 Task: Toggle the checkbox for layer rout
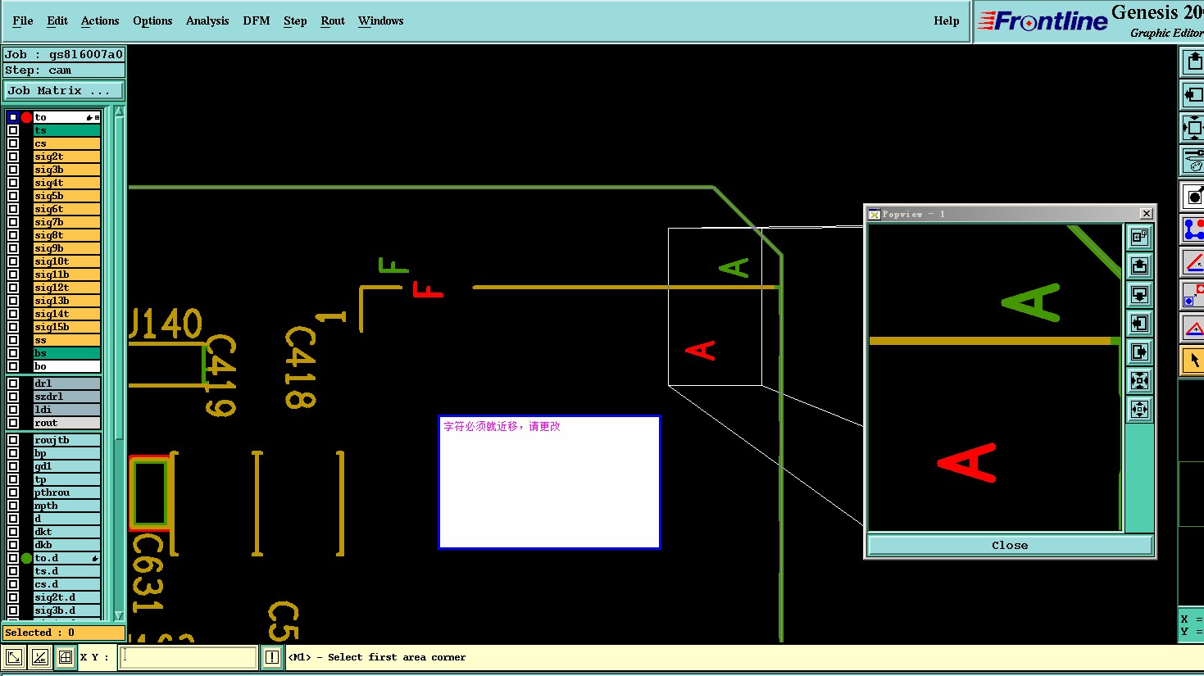click(13, 423)
